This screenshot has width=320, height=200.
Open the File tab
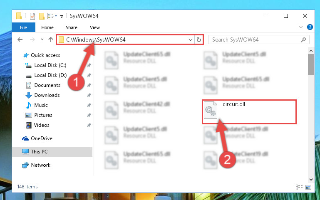coord(23,27)
